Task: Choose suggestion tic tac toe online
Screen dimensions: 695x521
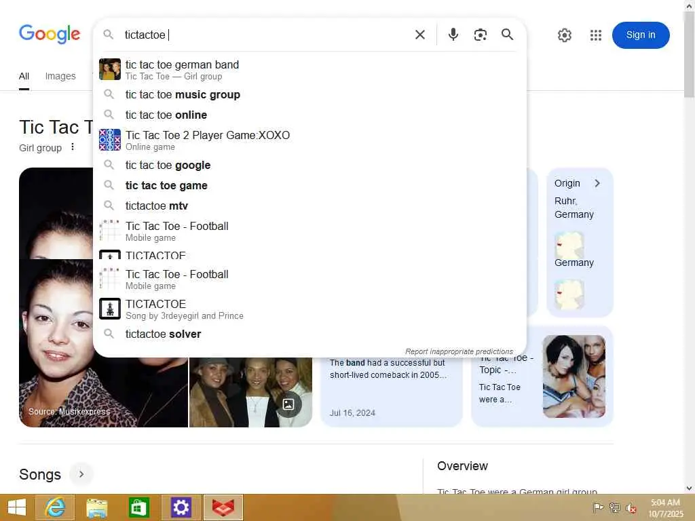Action: [309, 115]
